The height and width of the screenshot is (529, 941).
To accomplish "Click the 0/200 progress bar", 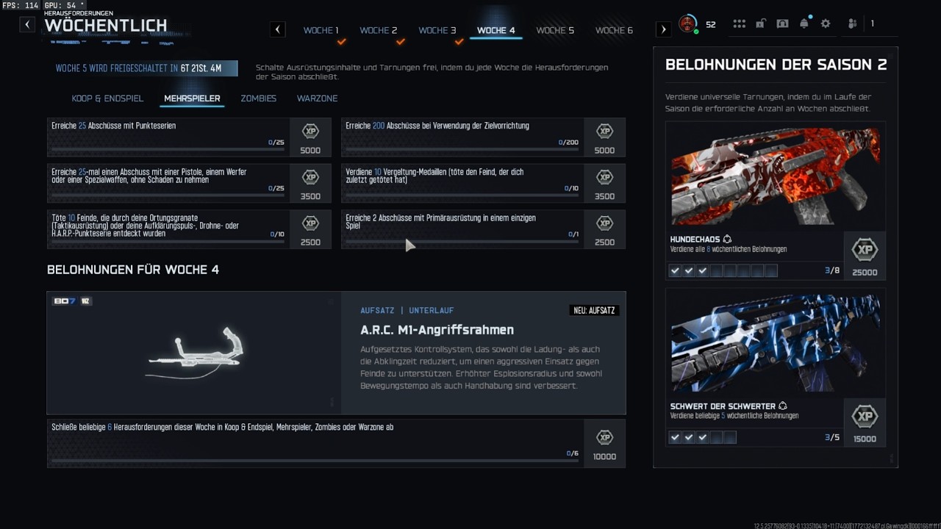I will point(462,149).
